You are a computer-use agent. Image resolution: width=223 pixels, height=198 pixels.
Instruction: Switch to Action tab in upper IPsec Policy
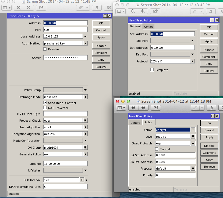[x=148, y=27]
